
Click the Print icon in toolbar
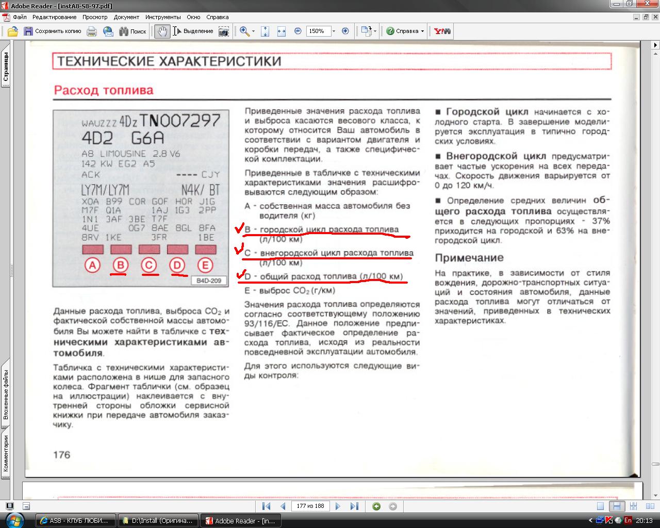tap(92, 31)
